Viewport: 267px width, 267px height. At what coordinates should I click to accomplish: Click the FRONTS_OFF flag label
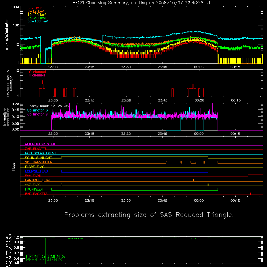35,189
